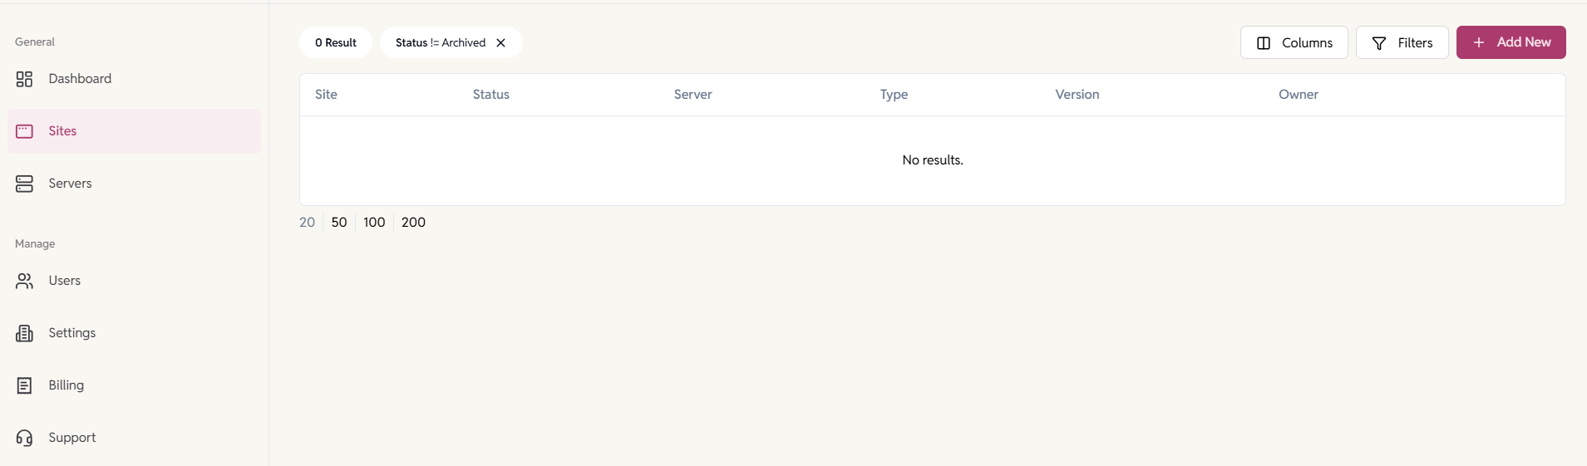The image size is (1587, 466).
Task: Set page size to 100 rows
Action: pyautogui.click(x=374, y=223)
